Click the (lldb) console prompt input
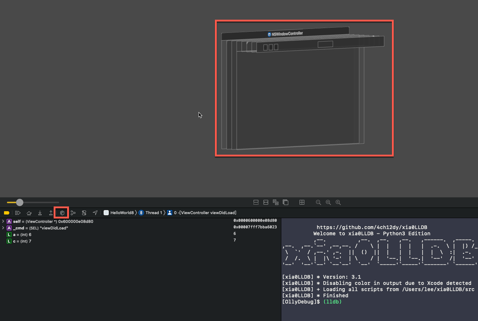478x321 pixels. click(x=332, y=302)
